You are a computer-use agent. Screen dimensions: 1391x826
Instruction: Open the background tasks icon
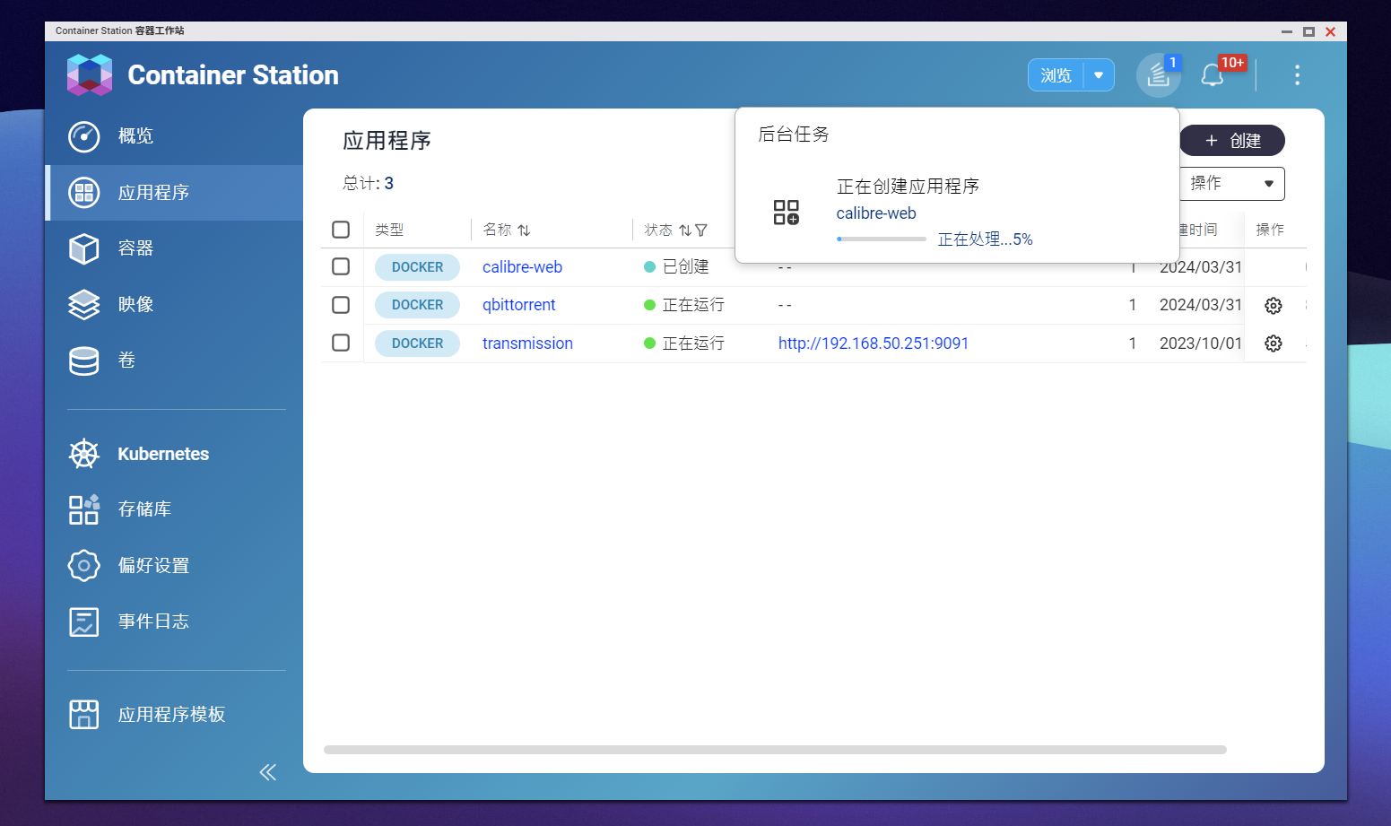1158,75
